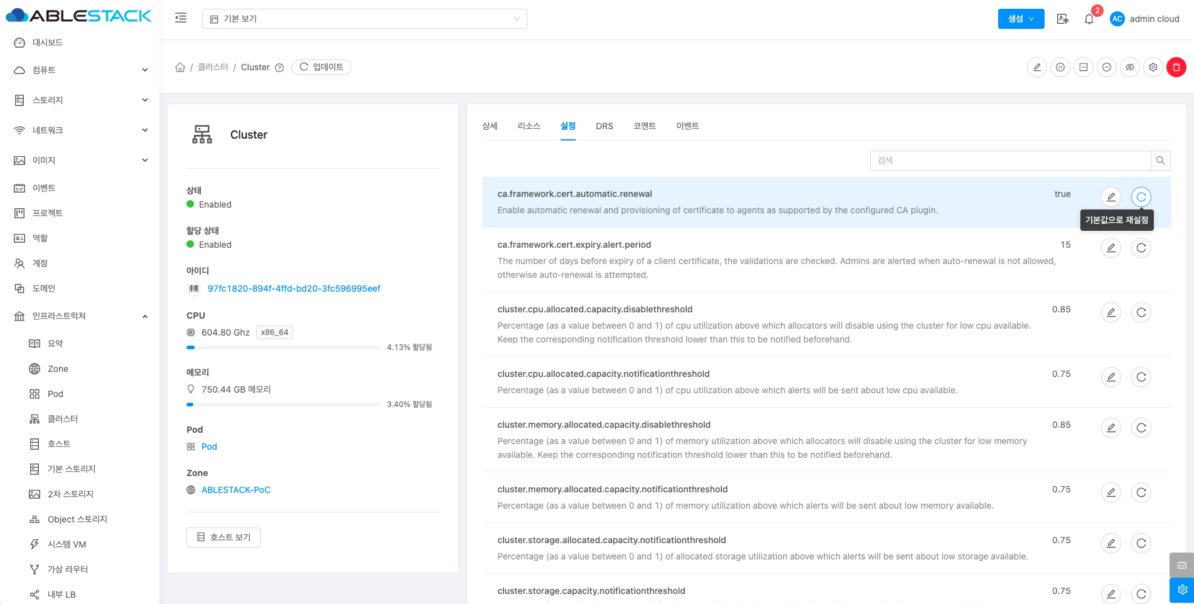Switch to the DRS tab
This screenshot has height=604, width=1194.
click(604, 126)
